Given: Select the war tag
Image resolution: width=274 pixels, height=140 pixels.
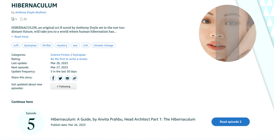Looking at the screenshot, I should (75, 45).
